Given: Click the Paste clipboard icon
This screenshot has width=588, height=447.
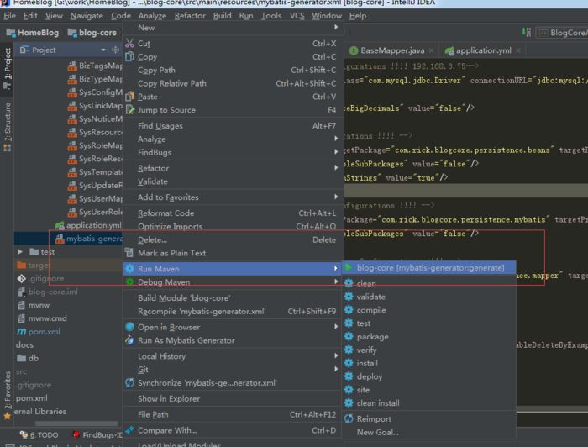Looking at the screenshot, I should (x=129, y=97).
